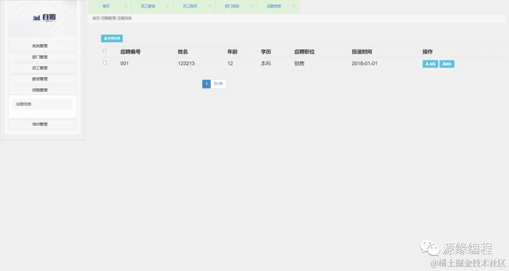Click the edit (编辑) icon in 操作 column
The image size is (509, 271).
(429, 64)
